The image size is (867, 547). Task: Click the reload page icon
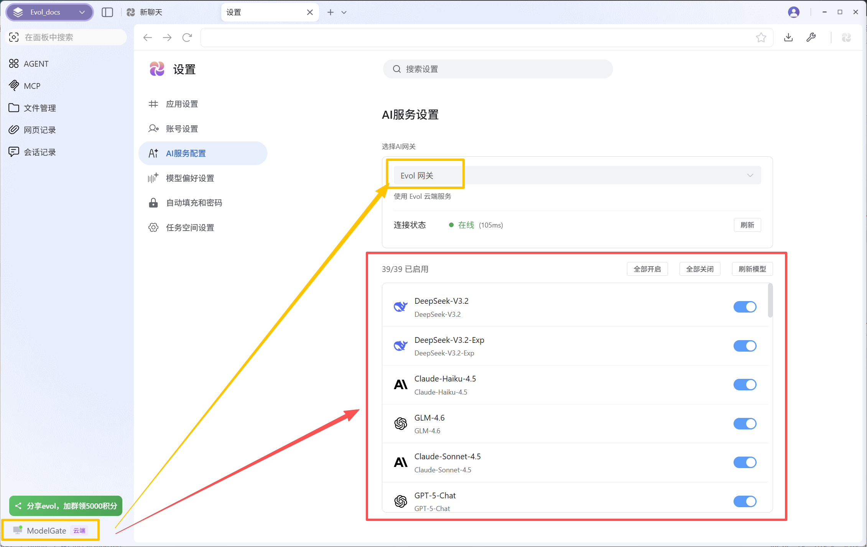187,38
